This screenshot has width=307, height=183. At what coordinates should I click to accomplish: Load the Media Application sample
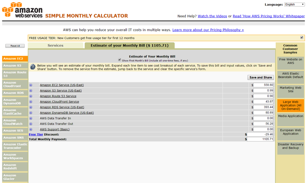click(291, 120)
